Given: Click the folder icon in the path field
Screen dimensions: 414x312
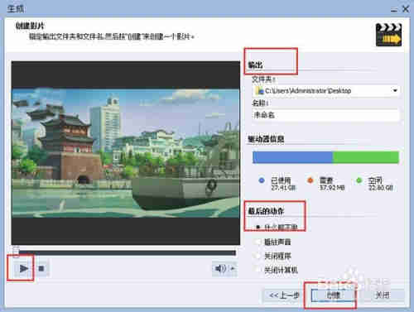Looking at the screenshot, I should pyautogui.click(x=259, y=91).
